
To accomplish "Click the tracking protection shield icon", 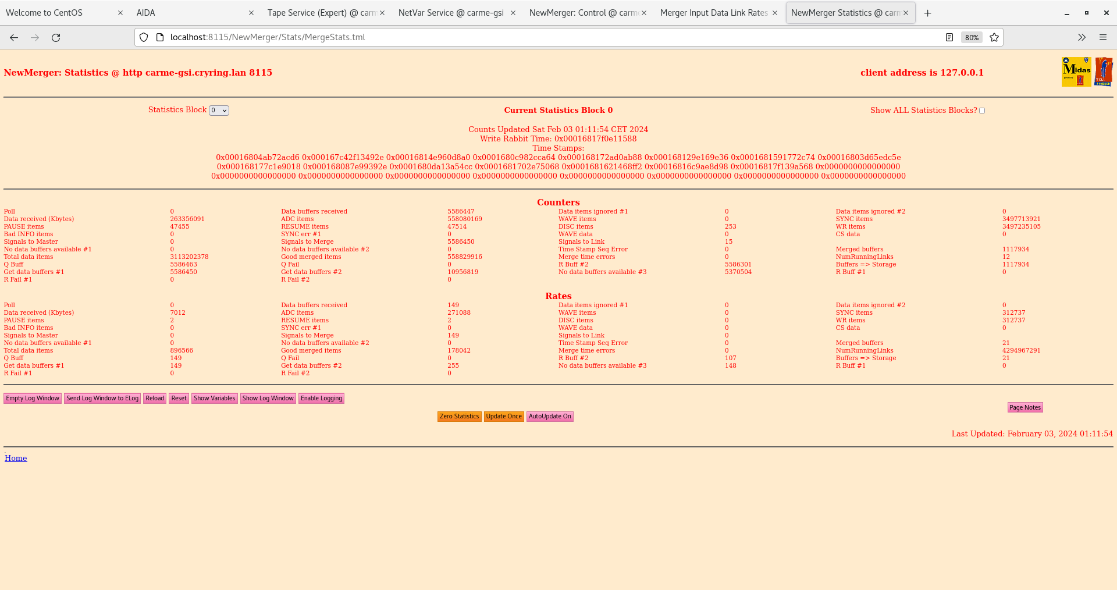I will 144,37.
